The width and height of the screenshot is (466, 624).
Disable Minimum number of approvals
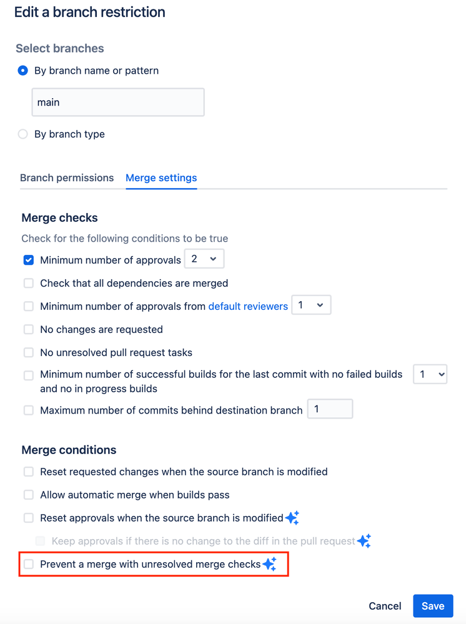tap(28, 260)
